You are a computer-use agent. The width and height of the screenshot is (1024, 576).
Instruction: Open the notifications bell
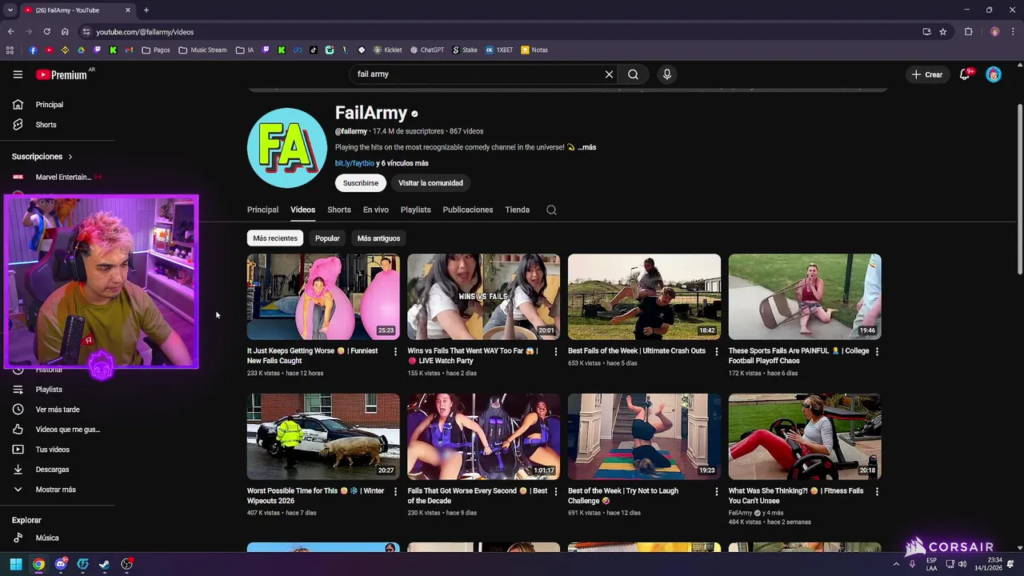(966, 74)
